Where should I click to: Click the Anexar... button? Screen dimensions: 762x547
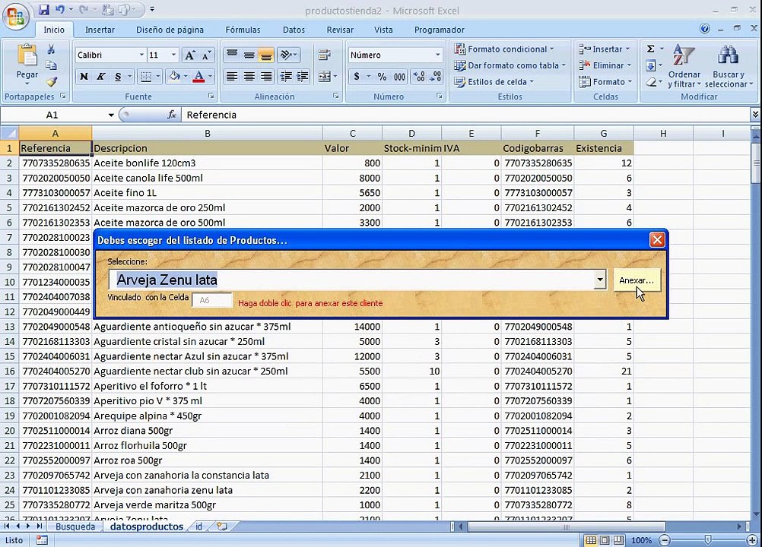coord(637,280)
